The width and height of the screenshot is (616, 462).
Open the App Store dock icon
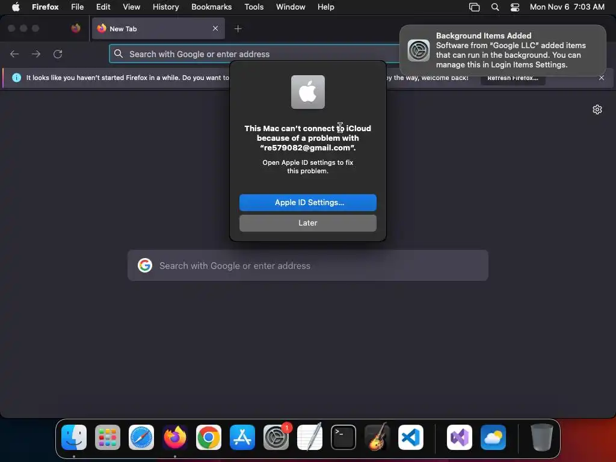click(x=242, y=437)
